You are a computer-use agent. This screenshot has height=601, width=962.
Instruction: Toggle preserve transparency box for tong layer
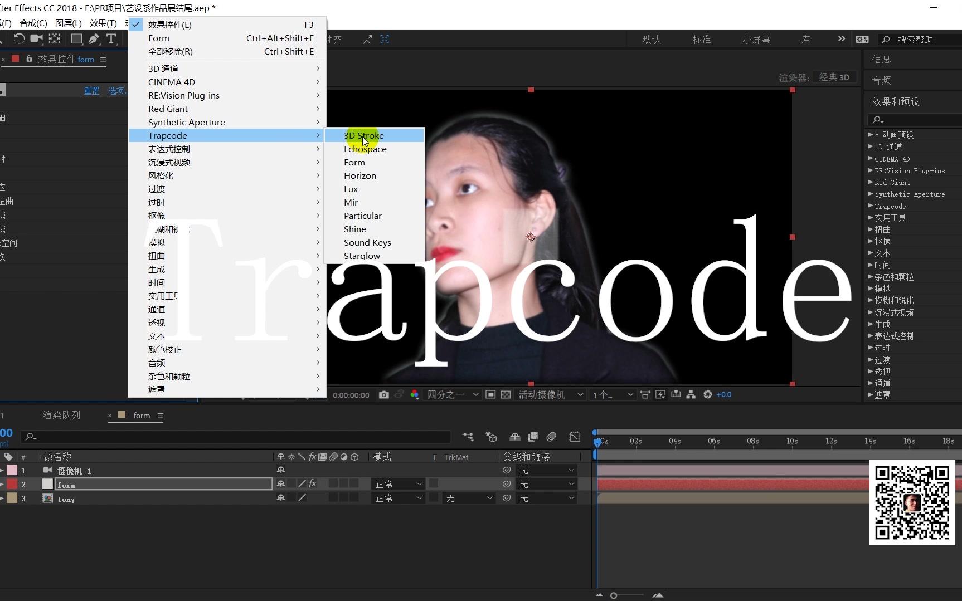434,497
